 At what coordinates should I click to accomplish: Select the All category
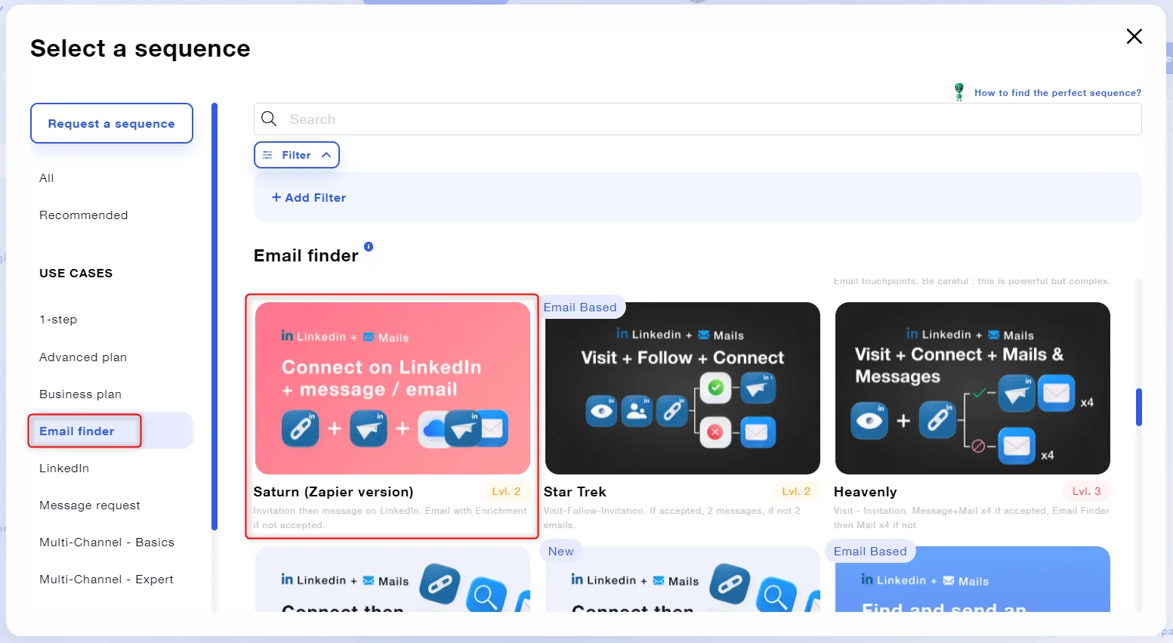[47, 178]
